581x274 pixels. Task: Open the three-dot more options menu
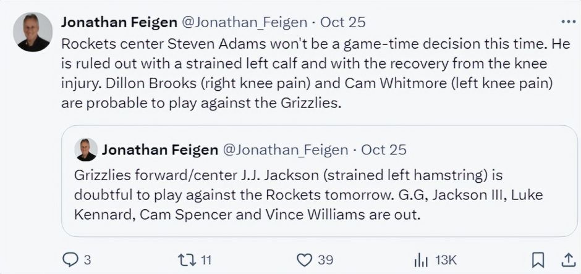567,22
